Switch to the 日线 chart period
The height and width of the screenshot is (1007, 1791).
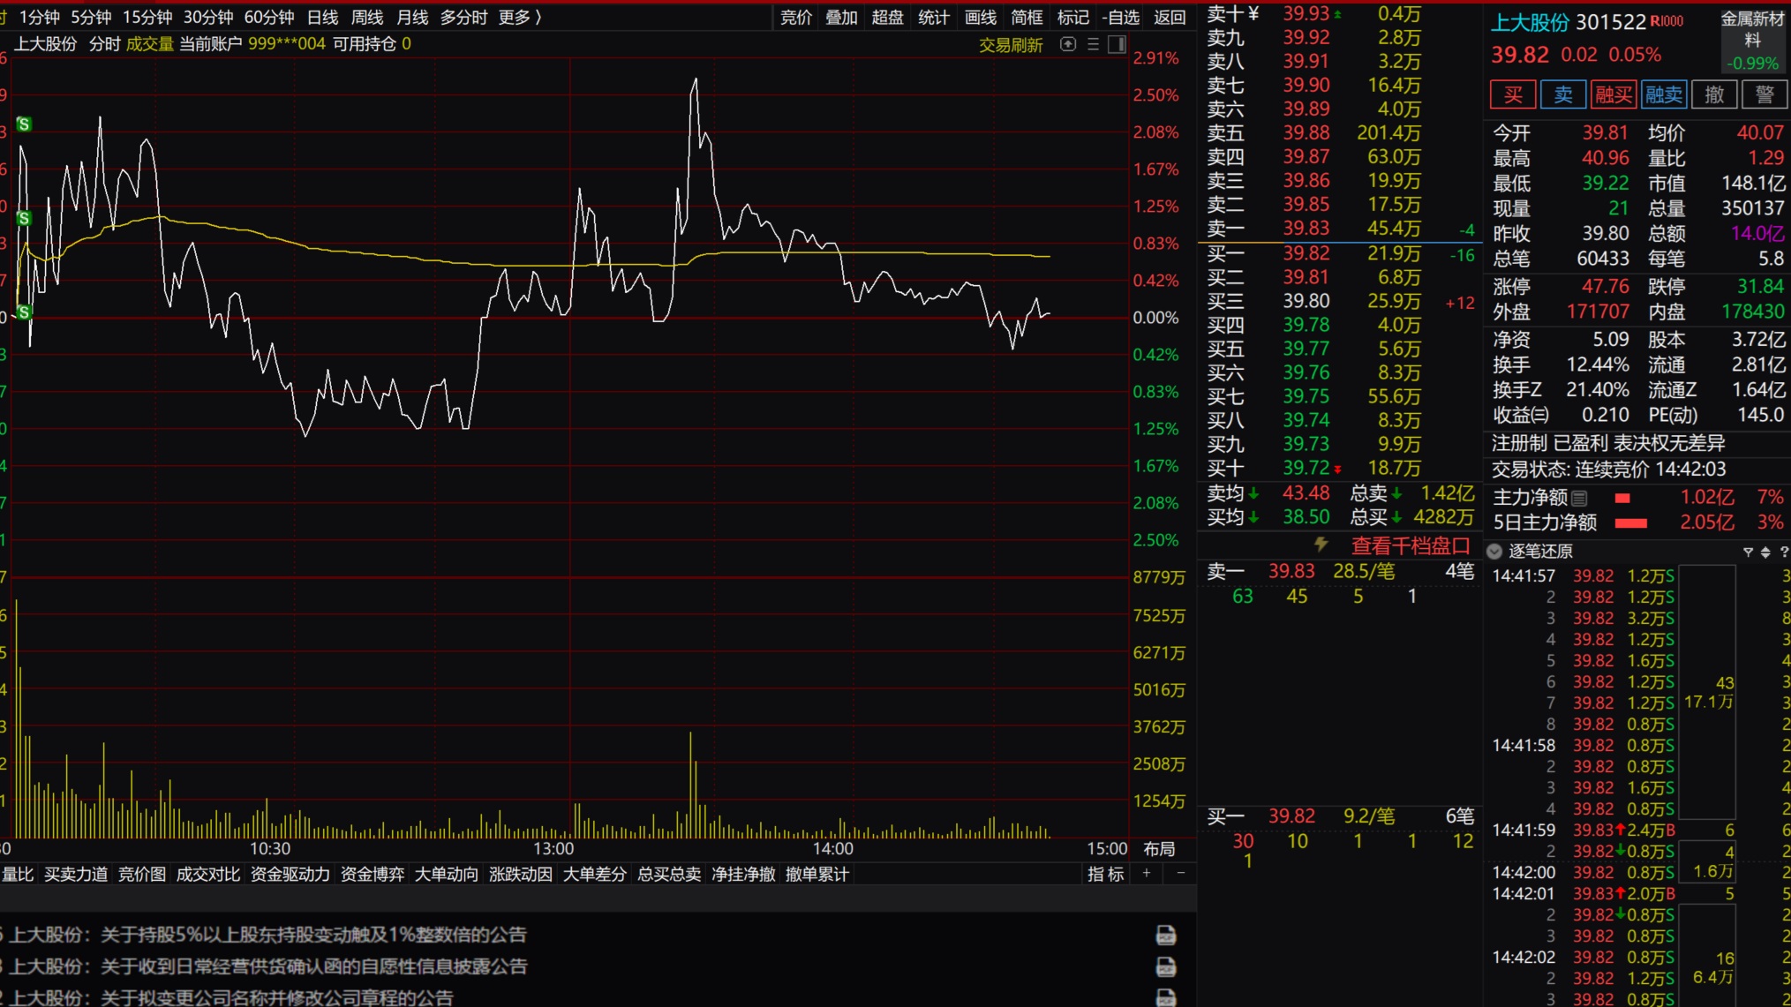click(322, 17)
